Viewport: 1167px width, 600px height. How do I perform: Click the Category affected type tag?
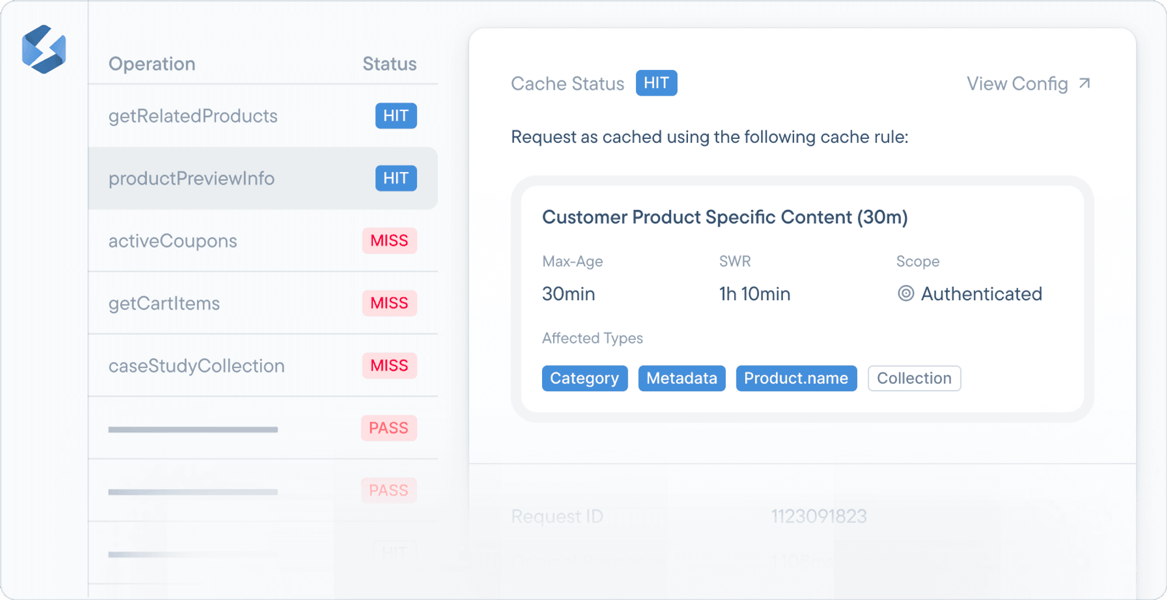point(584,378)
